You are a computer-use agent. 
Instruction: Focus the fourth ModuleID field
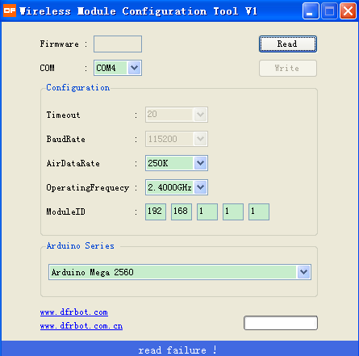(x=233, y=212)
